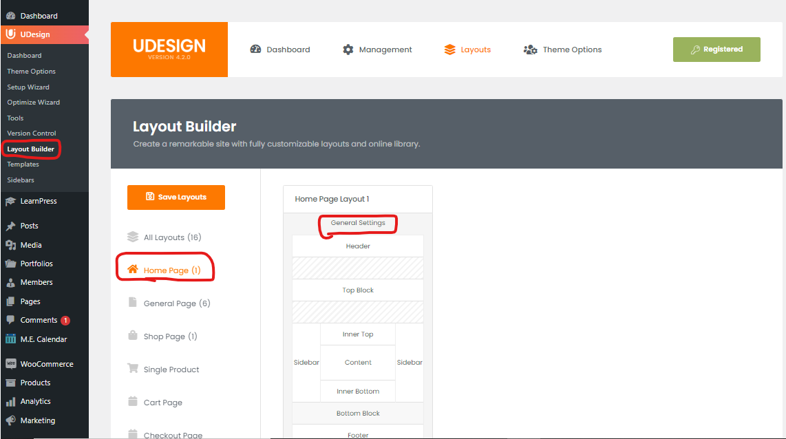Select the Content layout block
This screenshot has width=786, height=439.
coord(358,363)
